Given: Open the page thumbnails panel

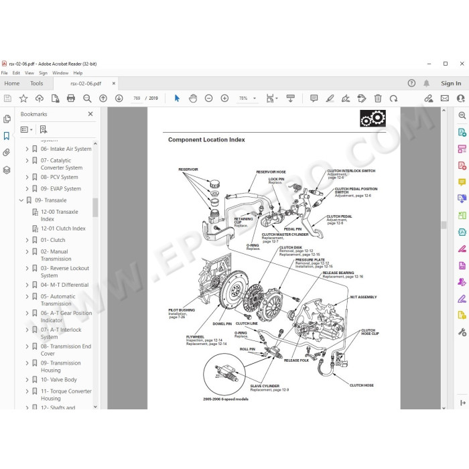Looking at the screenshot, I should (x=7, y=119).
